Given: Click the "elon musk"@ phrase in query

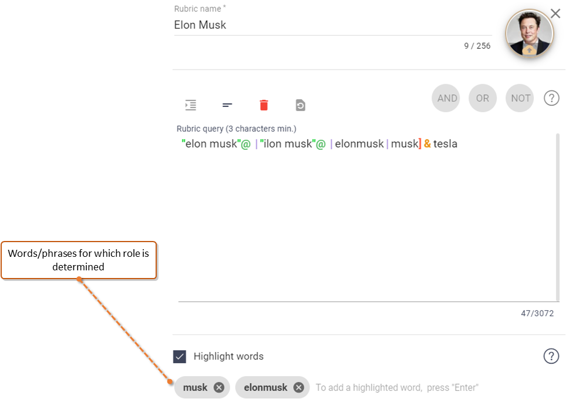Looking at the screenshot, I should [216, 144].
